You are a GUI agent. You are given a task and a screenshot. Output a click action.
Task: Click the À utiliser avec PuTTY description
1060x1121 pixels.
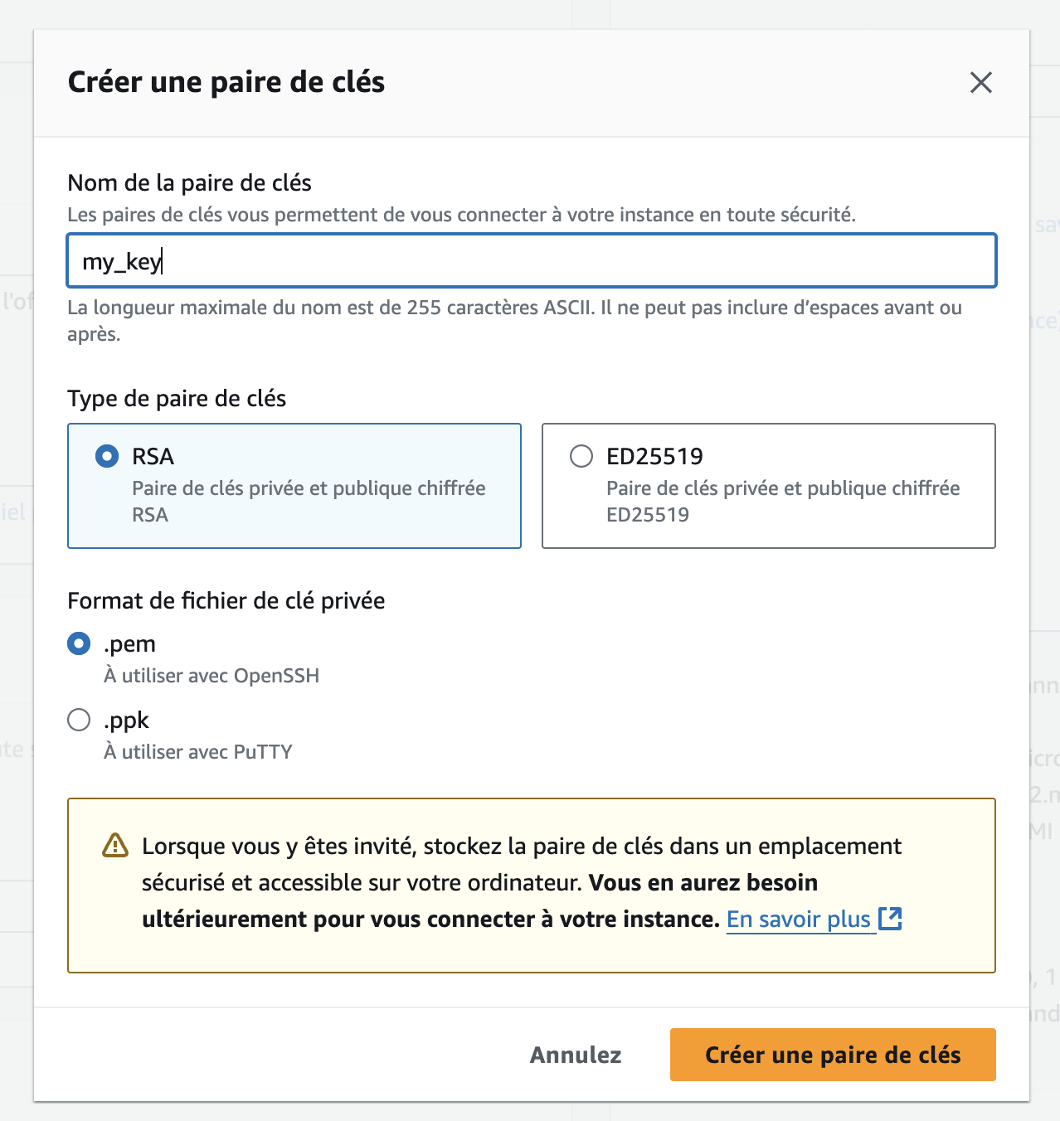197,751
